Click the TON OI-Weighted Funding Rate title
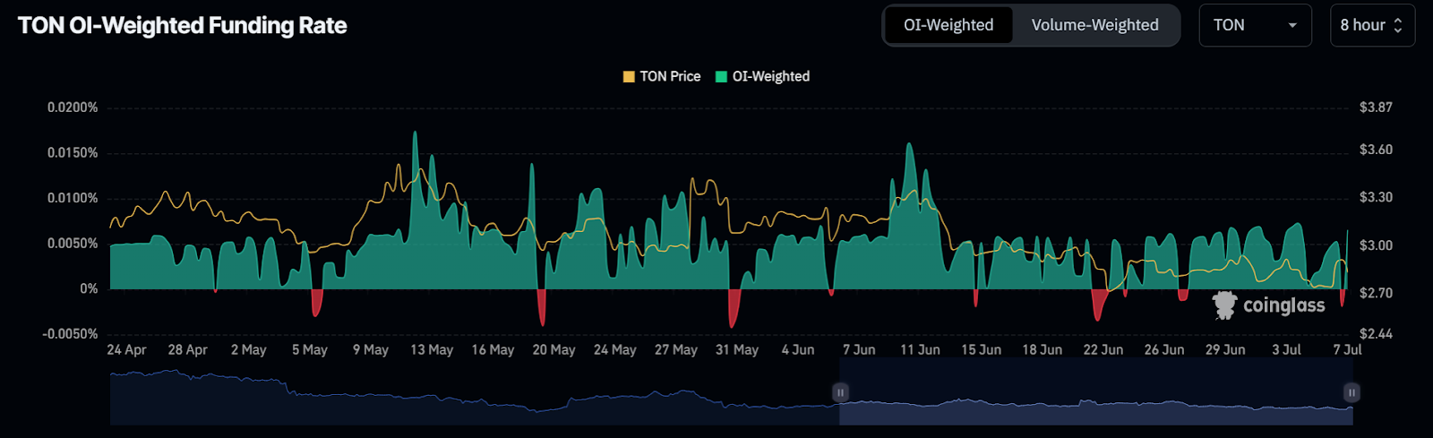The image size is (1433, 438). 183,25
